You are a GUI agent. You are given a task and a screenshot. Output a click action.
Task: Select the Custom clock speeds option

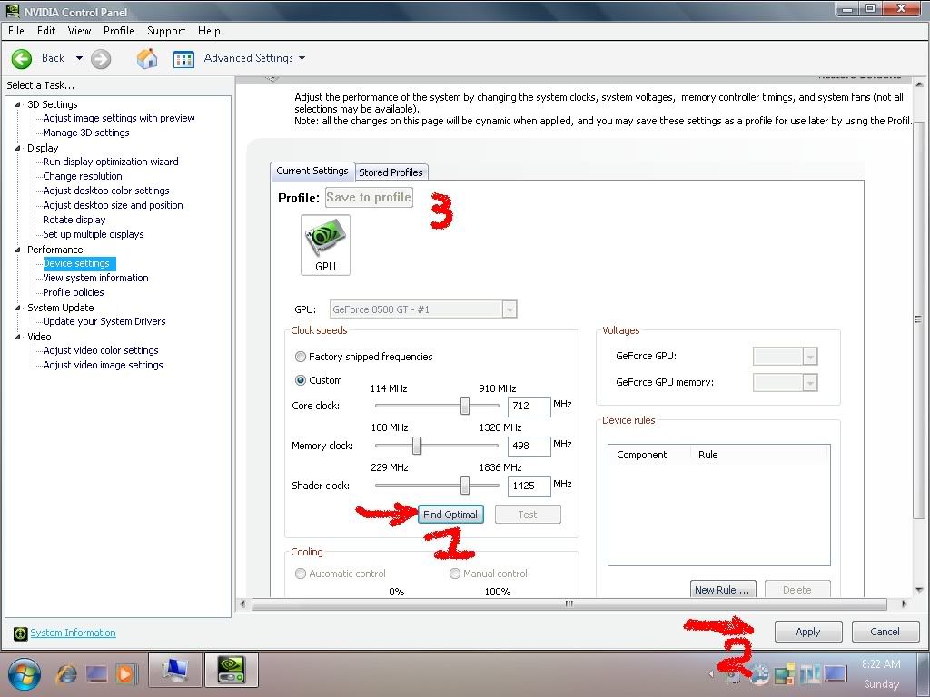click(300, 380)
